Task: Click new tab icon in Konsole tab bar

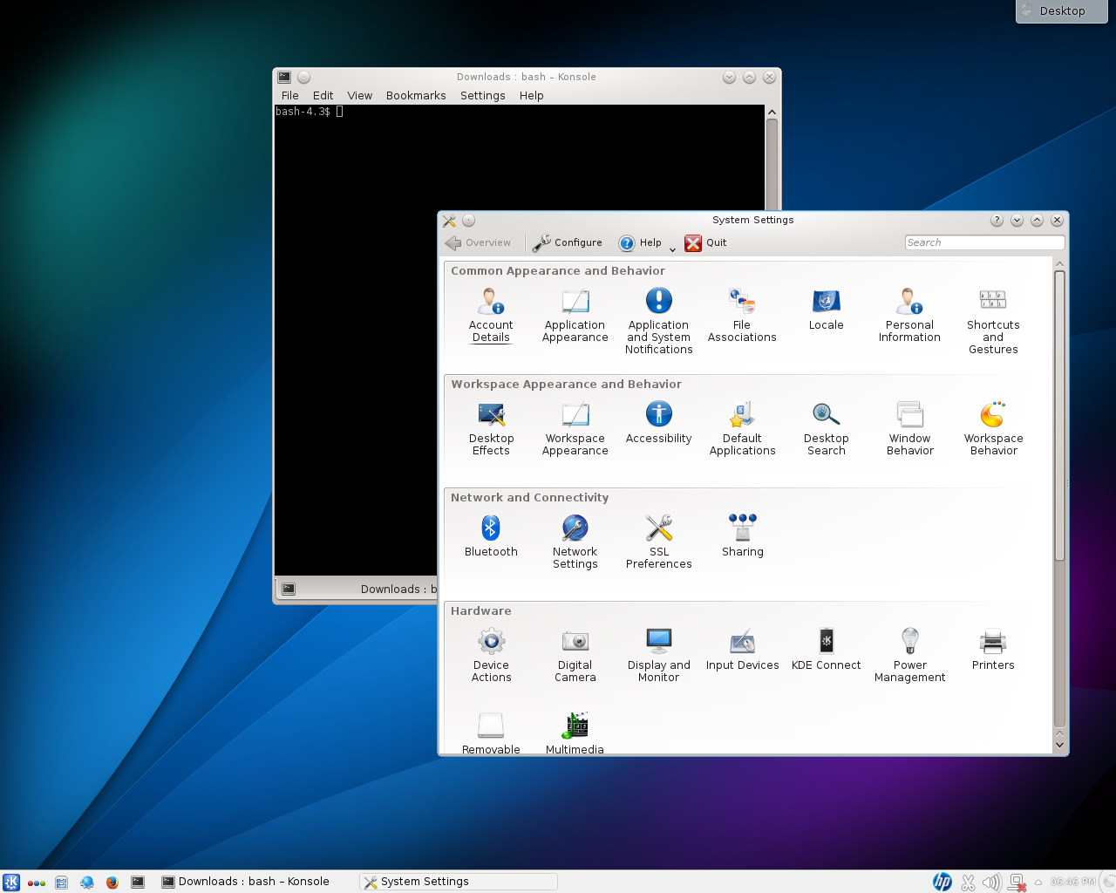Action: point(289,590)
